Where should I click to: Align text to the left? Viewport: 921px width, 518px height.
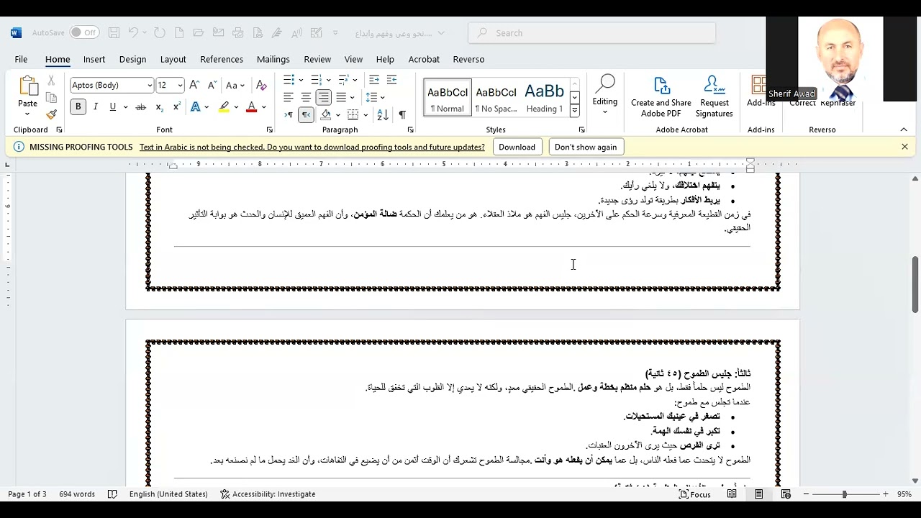click(289, 97)
